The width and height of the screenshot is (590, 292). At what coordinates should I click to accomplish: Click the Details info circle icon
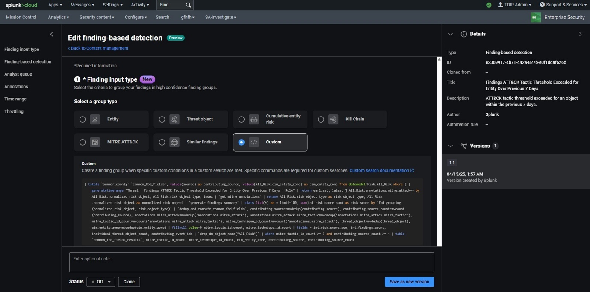(464, 34)
